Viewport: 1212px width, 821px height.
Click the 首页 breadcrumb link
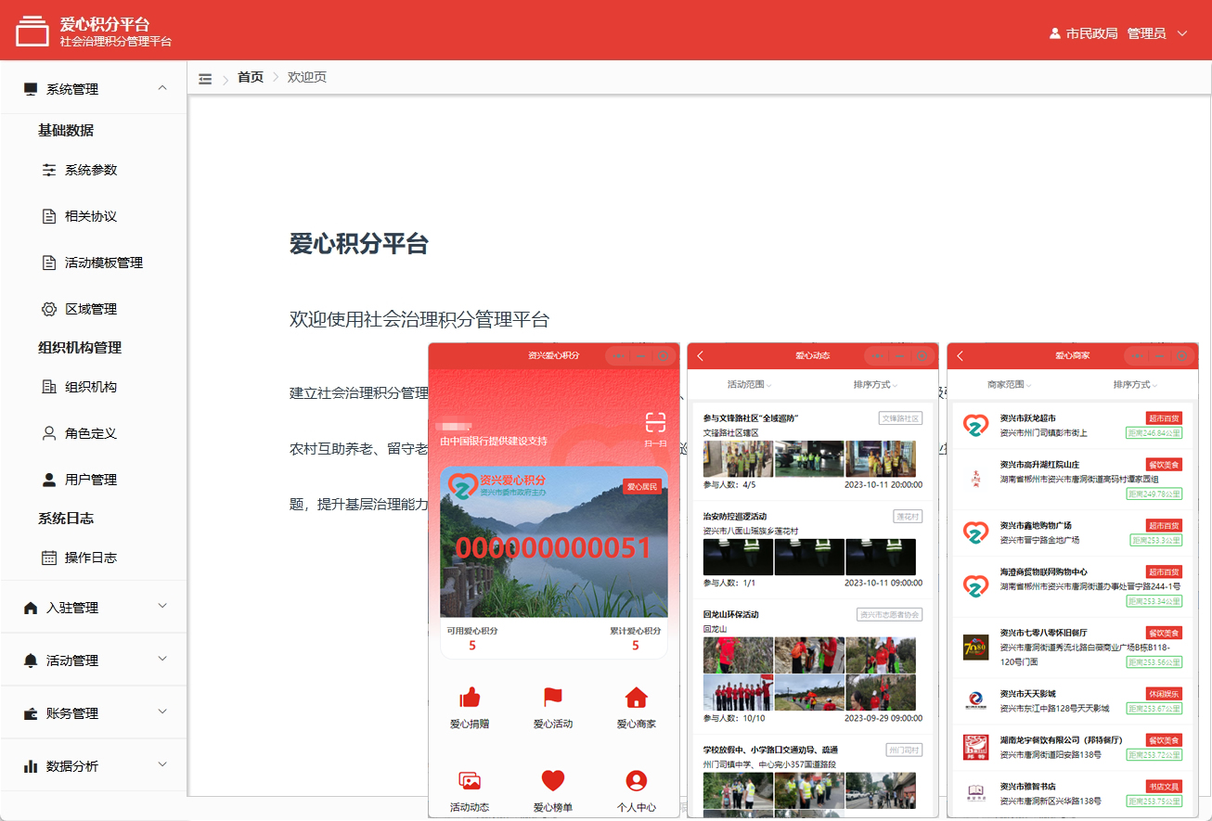251,77
